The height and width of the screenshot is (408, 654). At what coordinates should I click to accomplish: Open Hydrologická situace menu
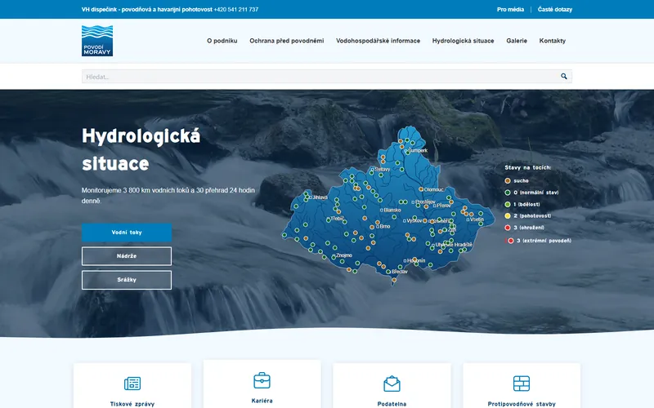463,41
